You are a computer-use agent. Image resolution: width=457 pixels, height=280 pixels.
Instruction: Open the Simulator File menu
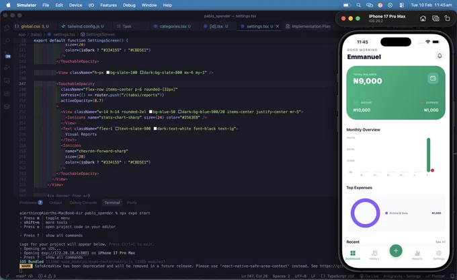[x=46, y=5]
